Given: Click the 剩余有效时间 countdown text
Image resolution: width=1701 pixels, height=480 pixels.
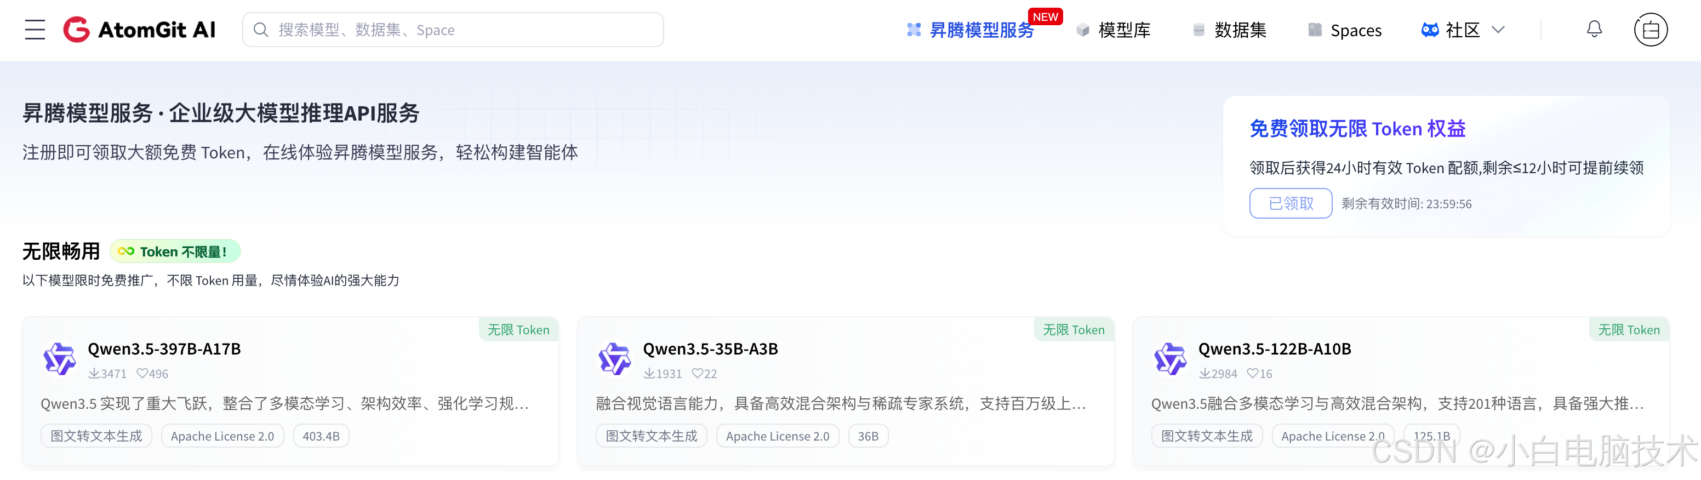Looking at the screenshot, I should point(1407,204).
